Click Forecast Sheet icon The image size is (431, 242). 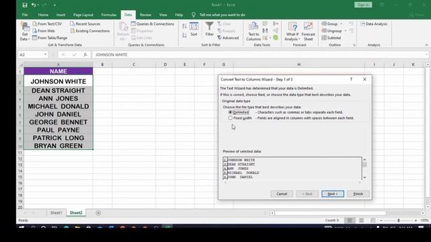tap(308, 32)
